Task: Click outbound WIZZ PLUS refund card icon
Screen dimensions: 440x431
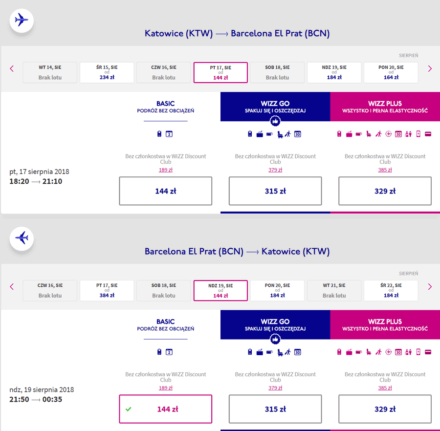Action: (x=428, y=134)
